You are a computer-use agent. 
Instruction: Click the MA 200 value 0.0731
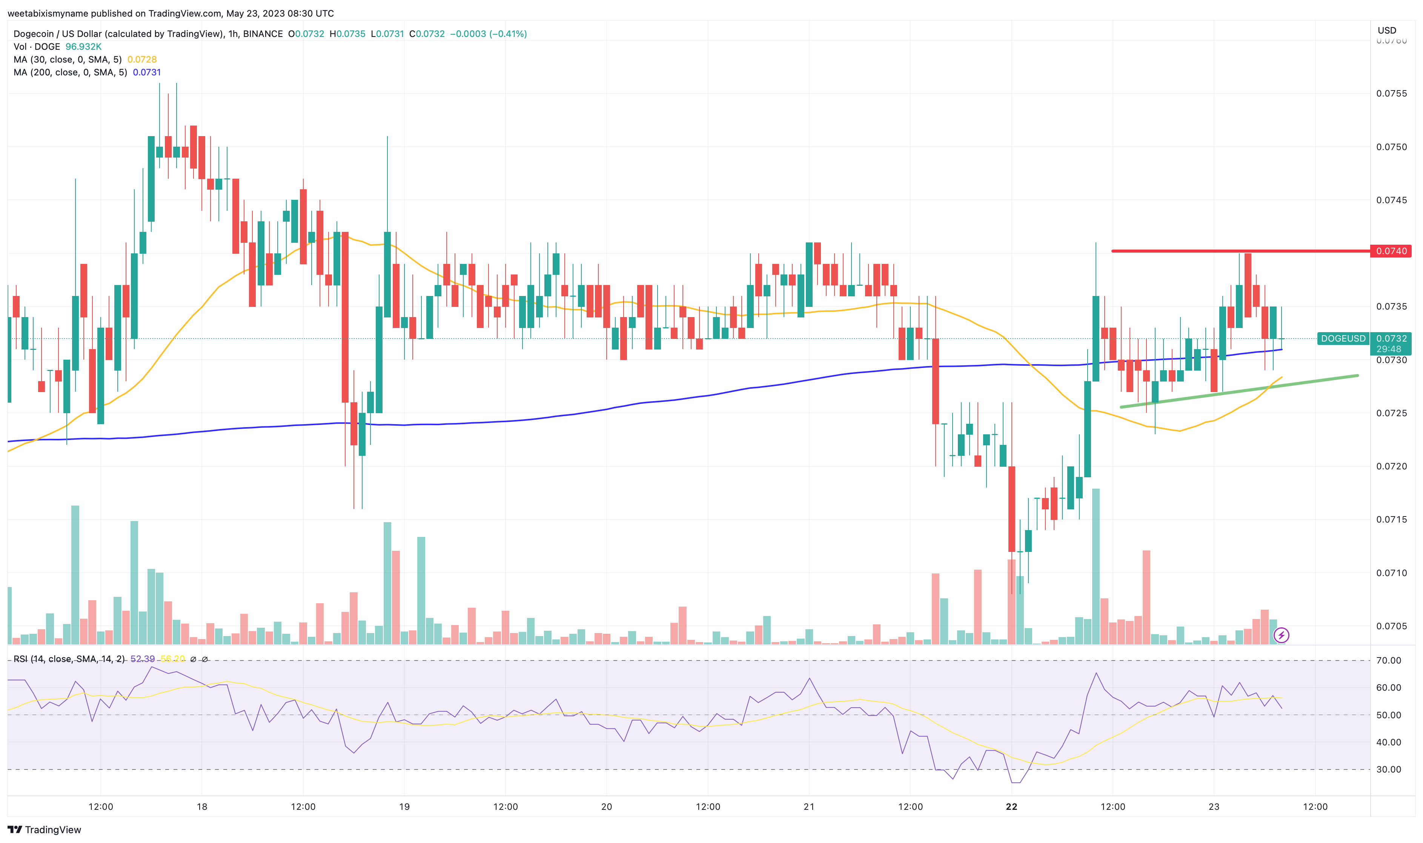coord(147,73)
